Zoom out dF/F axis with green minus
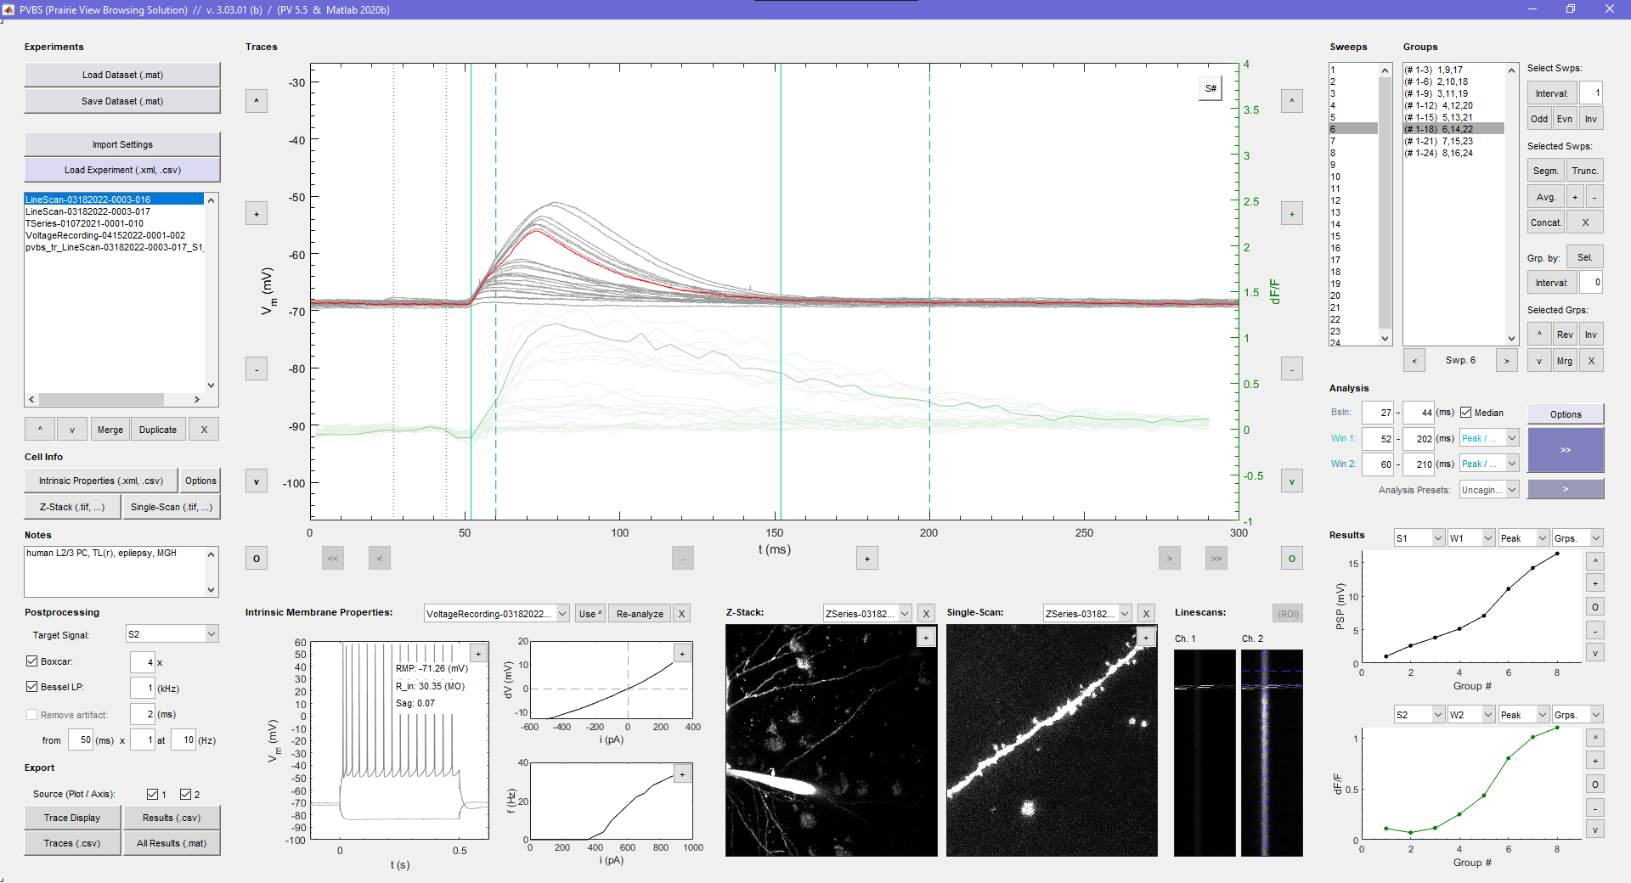The image size is (1631, 883). pyautogui.click(x=1292, y=369)
